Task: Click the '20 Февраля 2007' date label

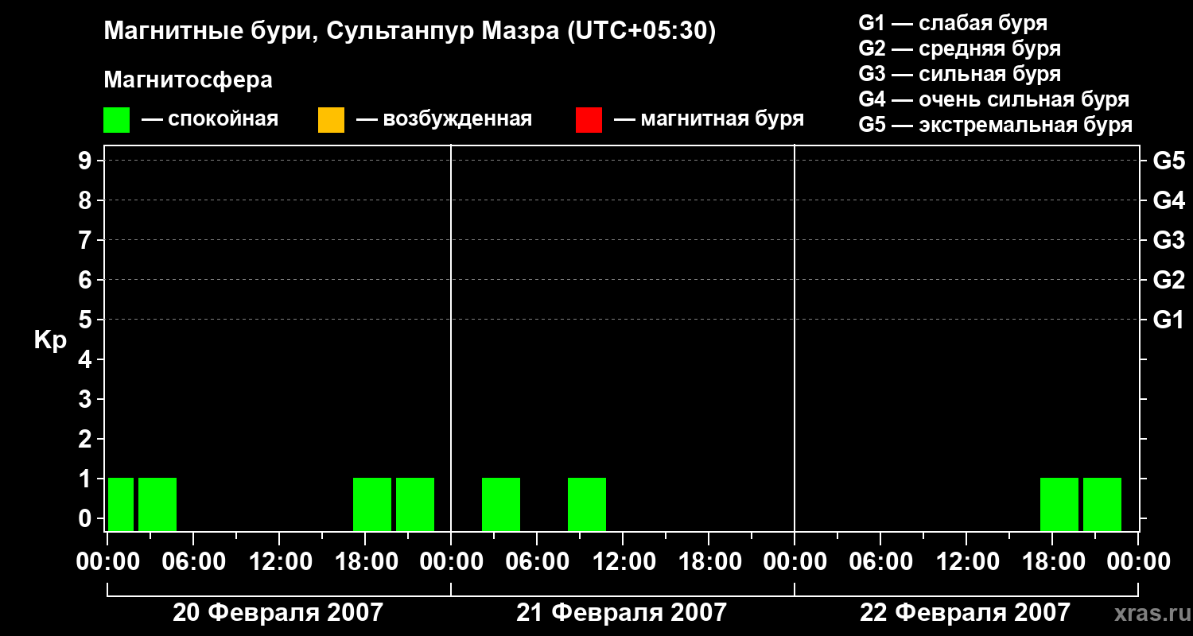Action: 278,613
